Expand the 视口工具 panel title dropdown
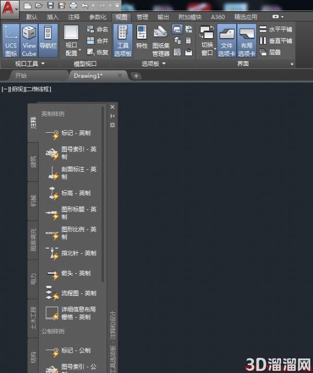 tap(30, 64)
